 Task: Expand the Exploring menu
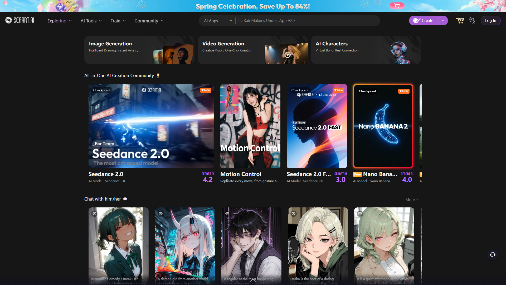(x=60, y=21)
